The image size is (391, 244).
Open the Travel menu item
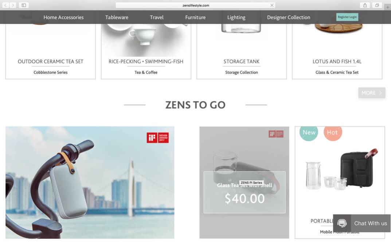click(157, 17)
